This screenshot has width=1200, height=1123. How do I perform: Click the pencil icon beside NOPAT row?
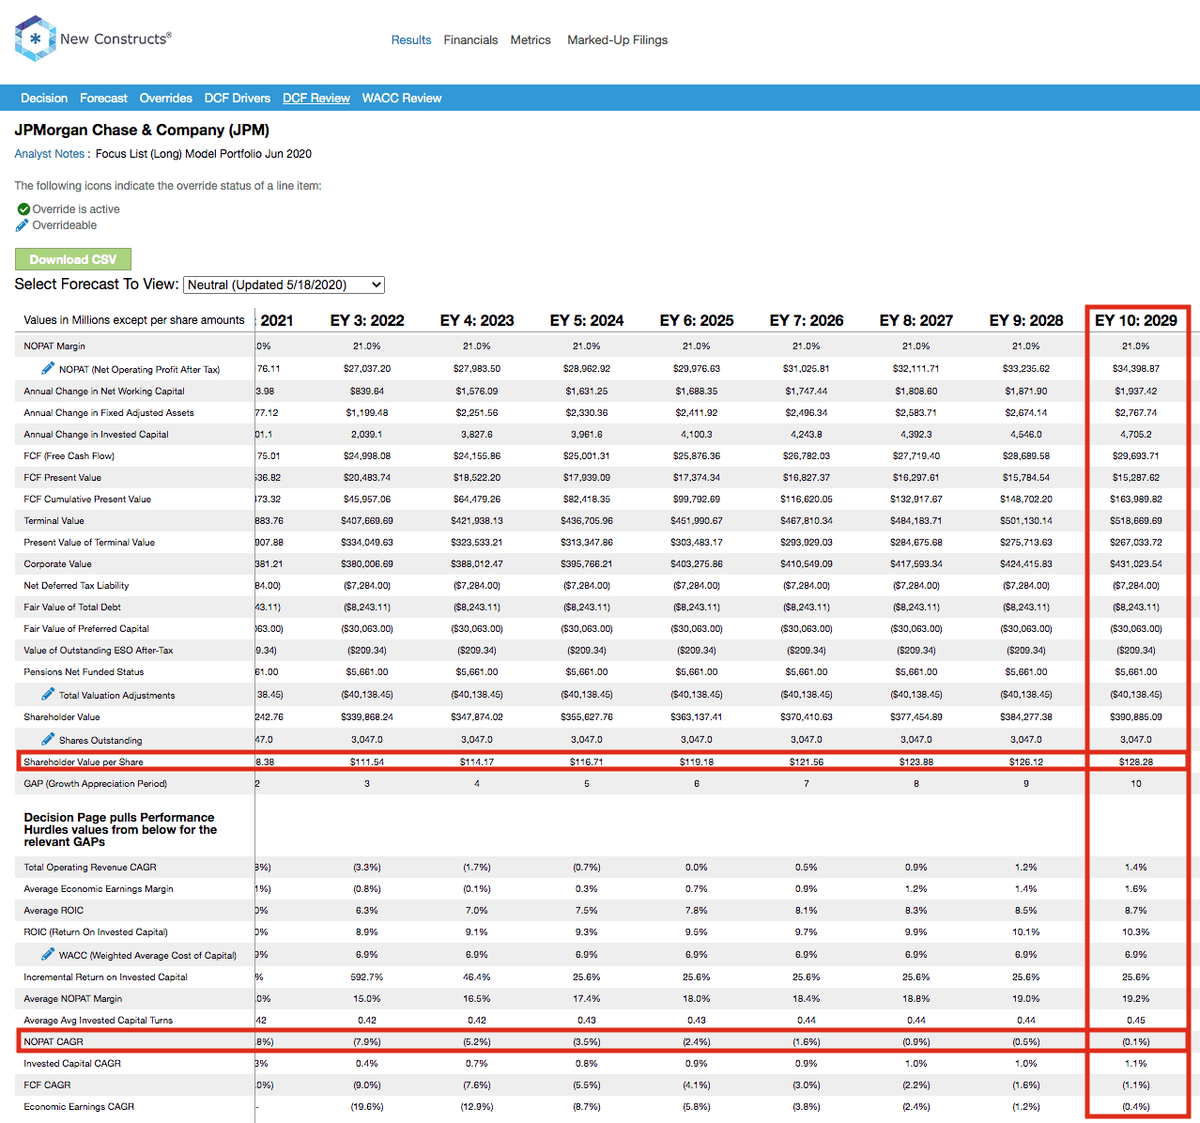[x=48, y=368]
